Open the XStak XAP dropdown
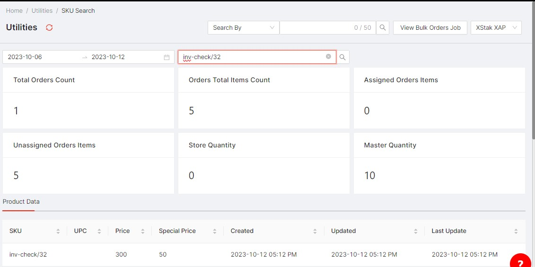The height and width of the screenshot is (267, 535). (x=496, y=27)
